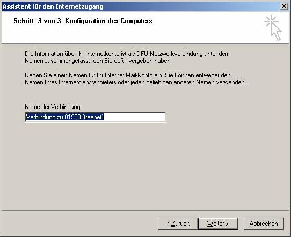Click the heading 'Schritt 3 von 3: Konfiguration des Computers'
This screenshot has width=291, height=237.
point(83,21)
